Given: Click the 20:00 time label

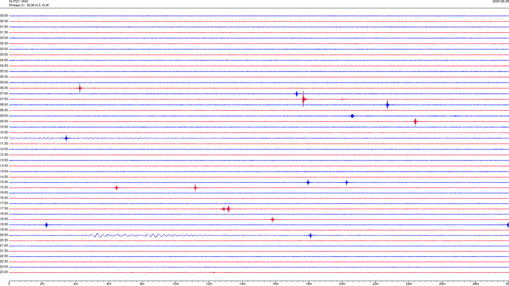Looking at the screenshot, I should pyautogui.click(x=4, y=235).
